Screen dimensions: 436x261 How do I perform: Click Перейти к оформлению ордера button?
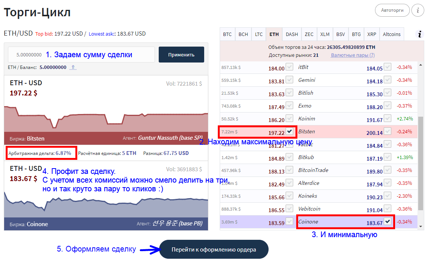click(214, 250)
